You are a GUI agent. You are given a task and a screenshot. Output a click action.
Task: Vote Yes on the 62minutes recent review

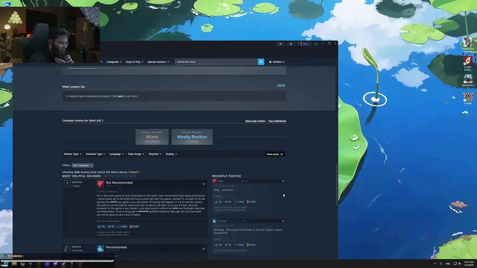click(218, 245)
